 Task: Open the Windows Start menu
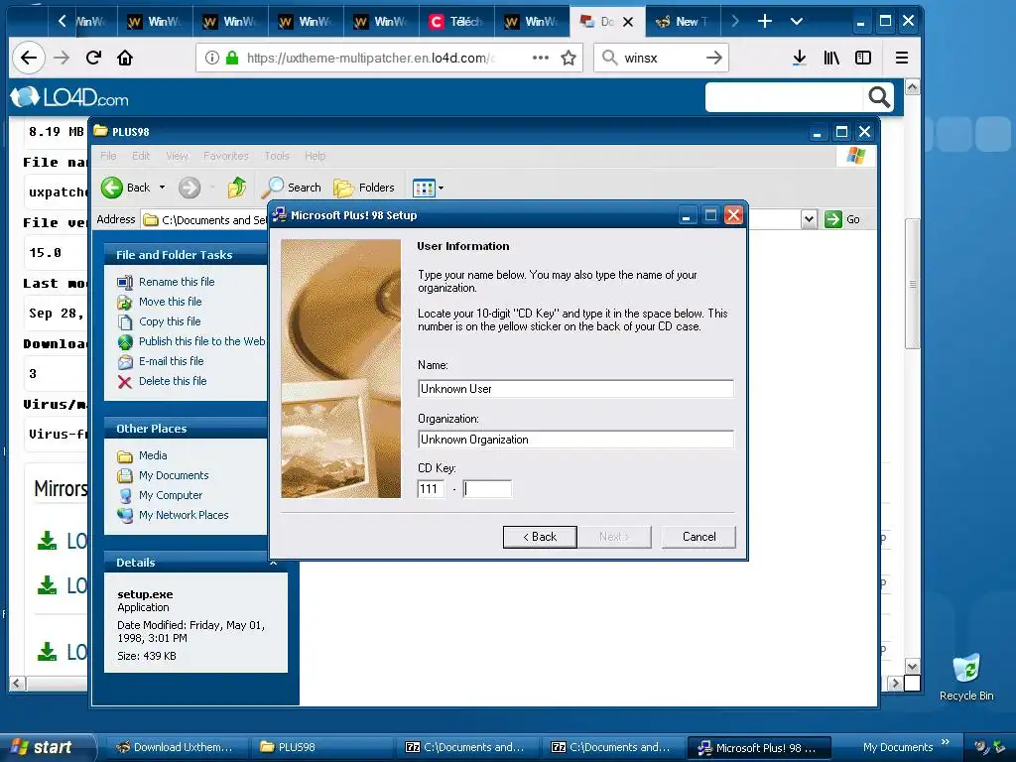click(46, 746)
